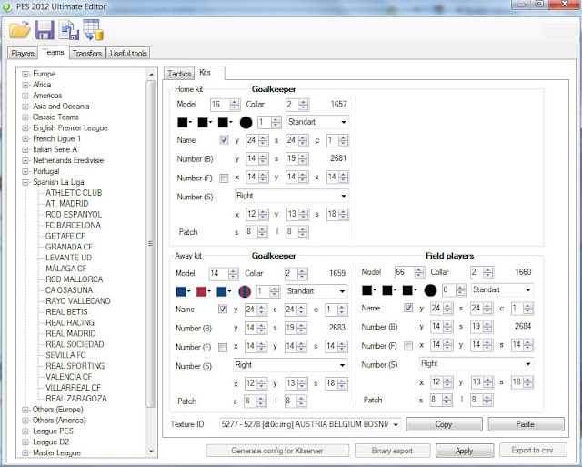
Task: Enable Number (F) checkbox for Field players
Action: click(408, 346)
